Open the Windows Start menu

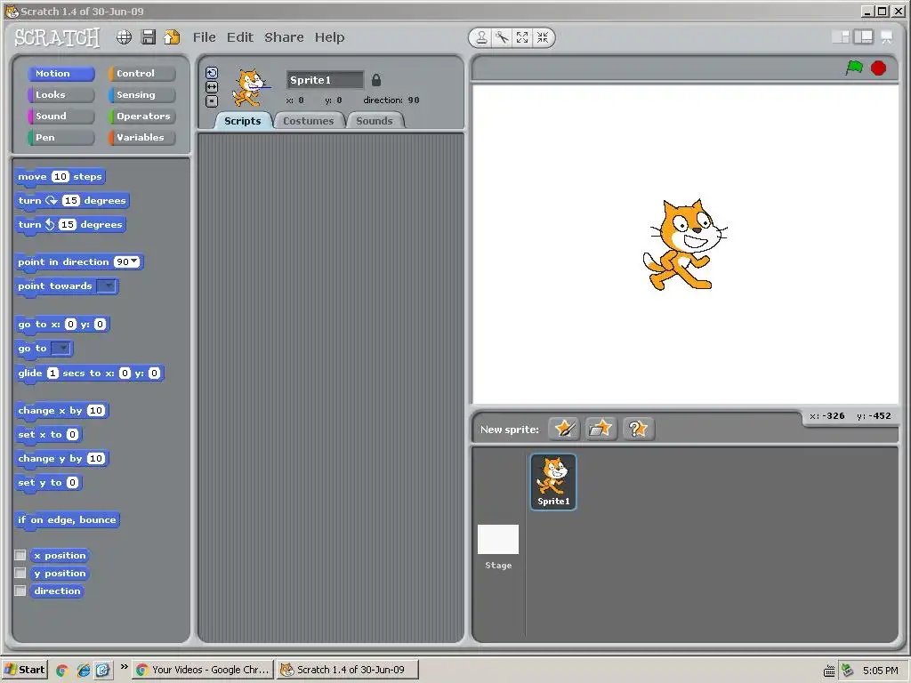pyautogui.click(x=24, y=670)
